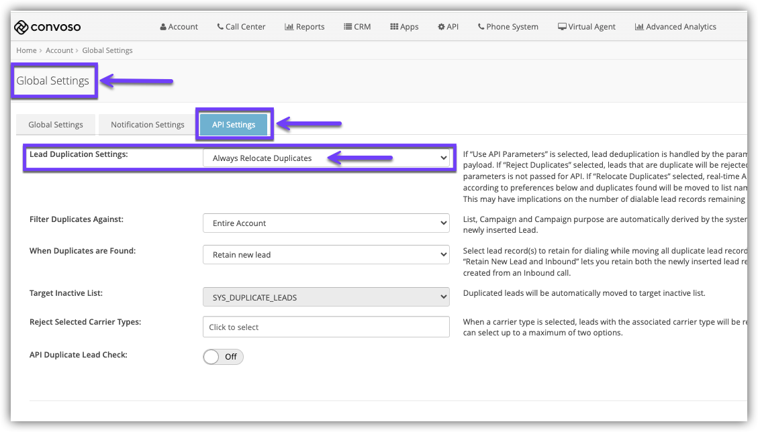Click the Home breadcrumb link
This screenshot has height=432, width=758.
point(26,50)
